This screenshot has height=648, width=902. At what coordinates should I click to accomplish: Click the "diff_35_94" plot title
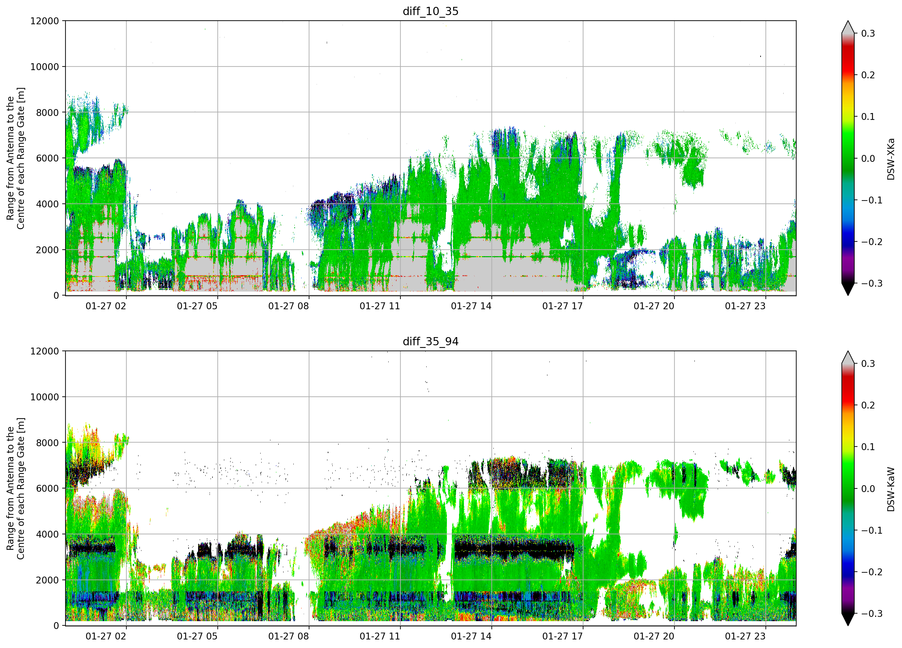click(430, 341)
